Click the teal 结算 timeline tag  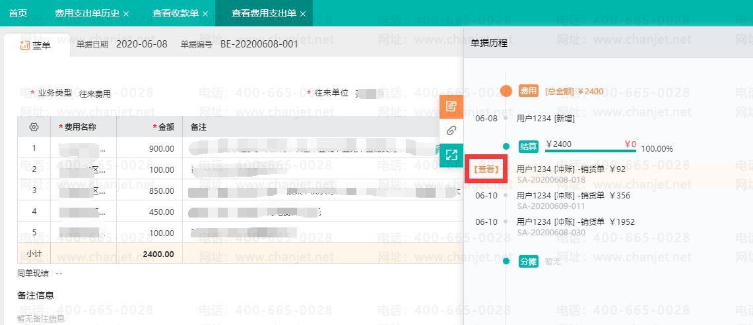click(529, 146)
